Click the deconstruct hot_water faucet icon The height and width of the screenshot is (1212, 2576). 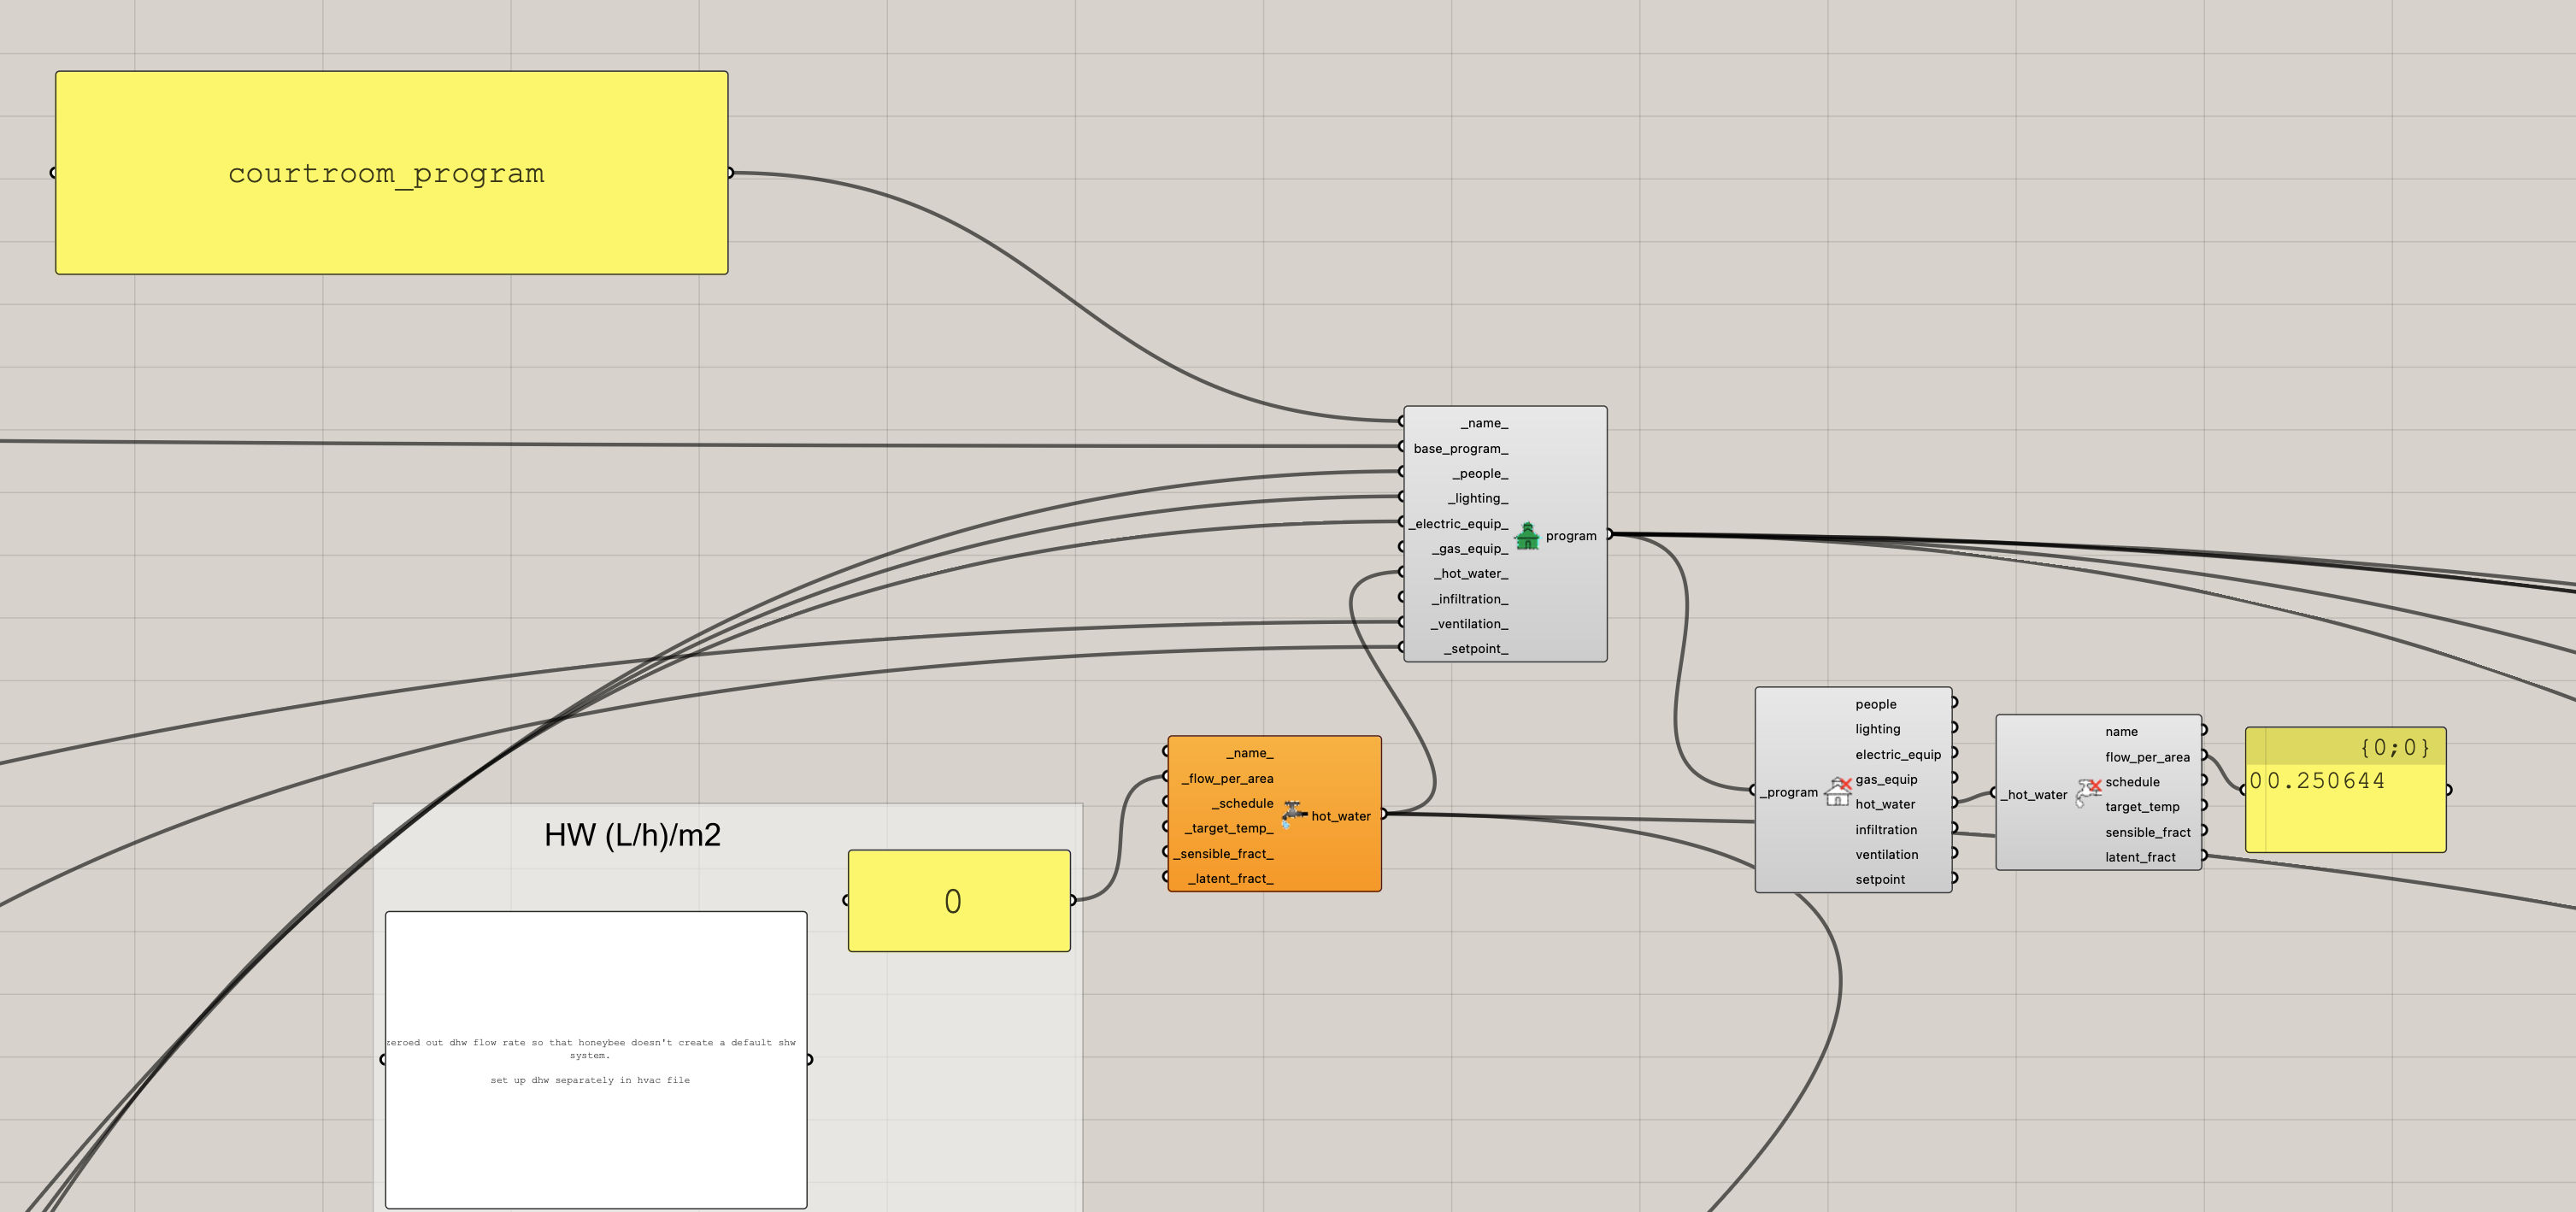click(x=2087, y=793)
